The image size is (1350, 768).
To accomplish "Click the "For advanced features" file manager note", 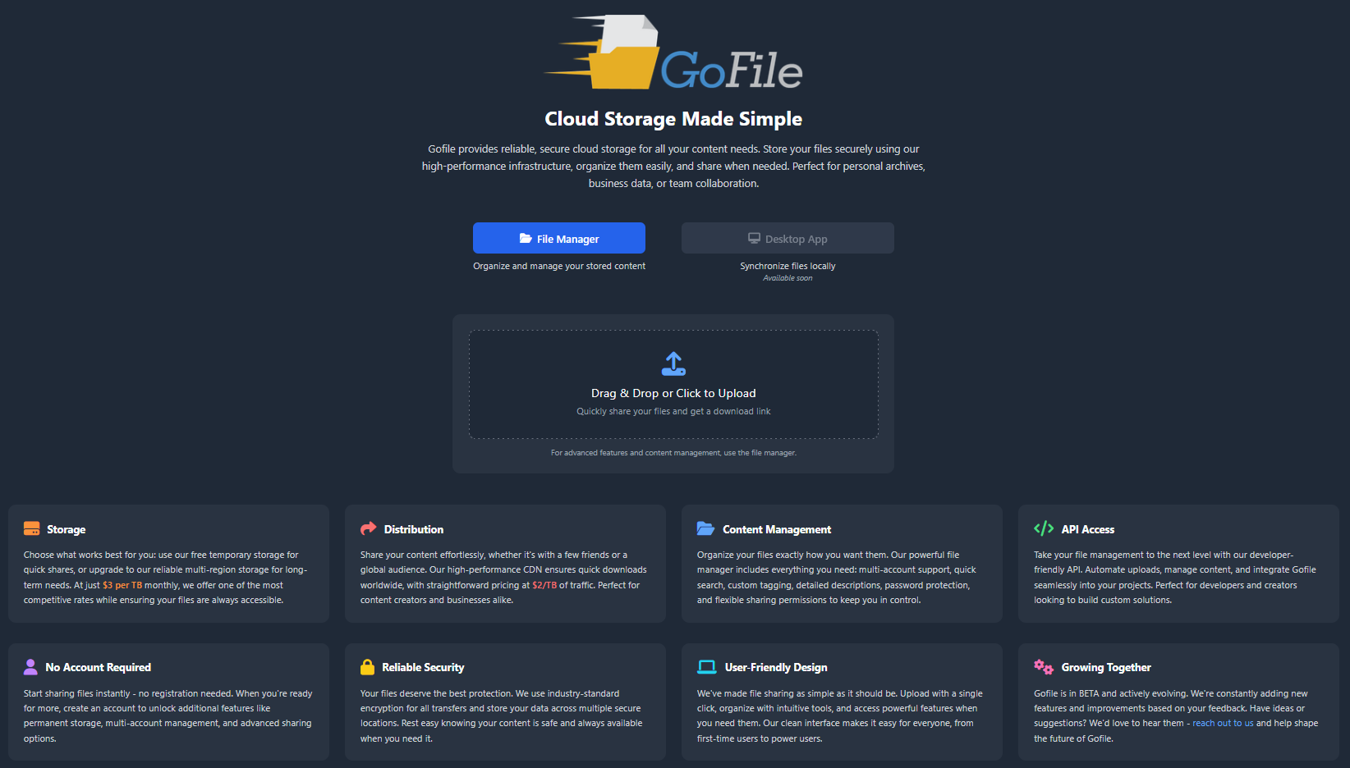I will [x=673, y=453].
